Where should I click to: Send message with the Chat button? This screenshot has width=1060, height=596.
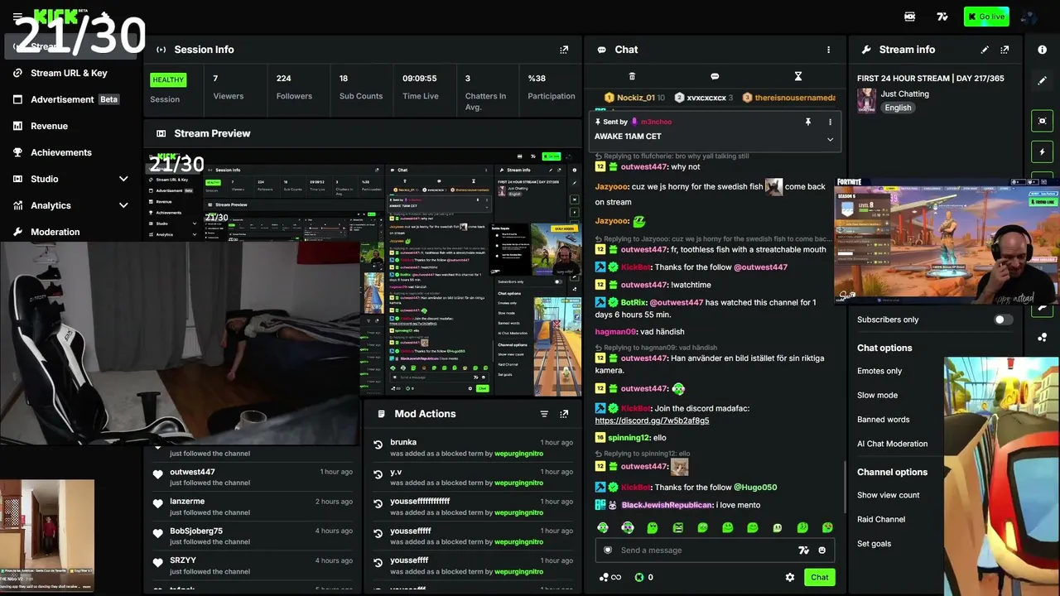819,578
